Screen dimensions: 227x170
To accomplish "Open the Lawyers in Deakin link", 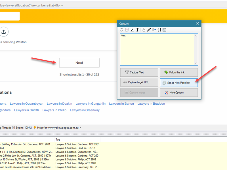I will pos(59,104).
